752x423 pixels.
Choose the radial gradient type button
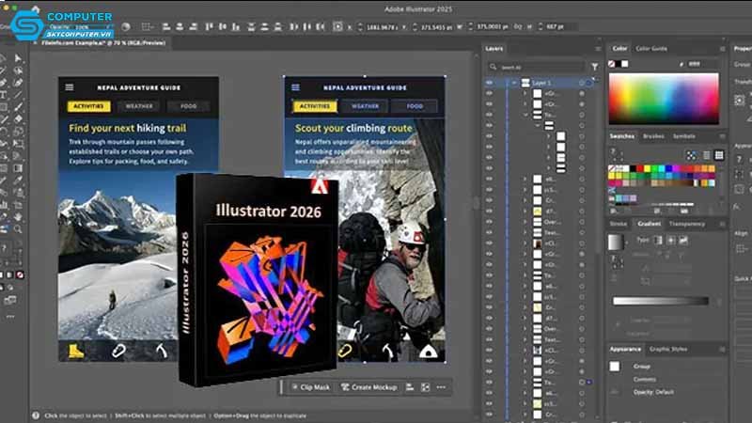671,240
